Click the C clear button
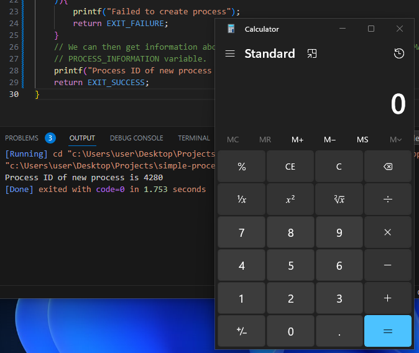This screenshot has width=419, height=353. (339, 167)
